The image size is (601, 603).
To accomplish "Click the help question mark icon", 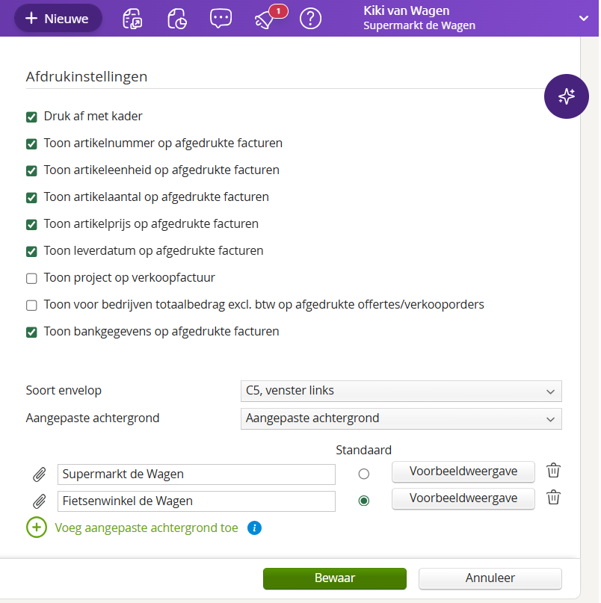I will [310, 19].
